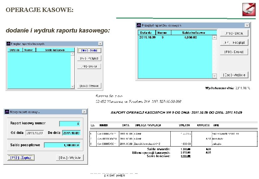Click [F7] - Podgląd in large report window
This screenshot has height=179, width=259.
234,42
